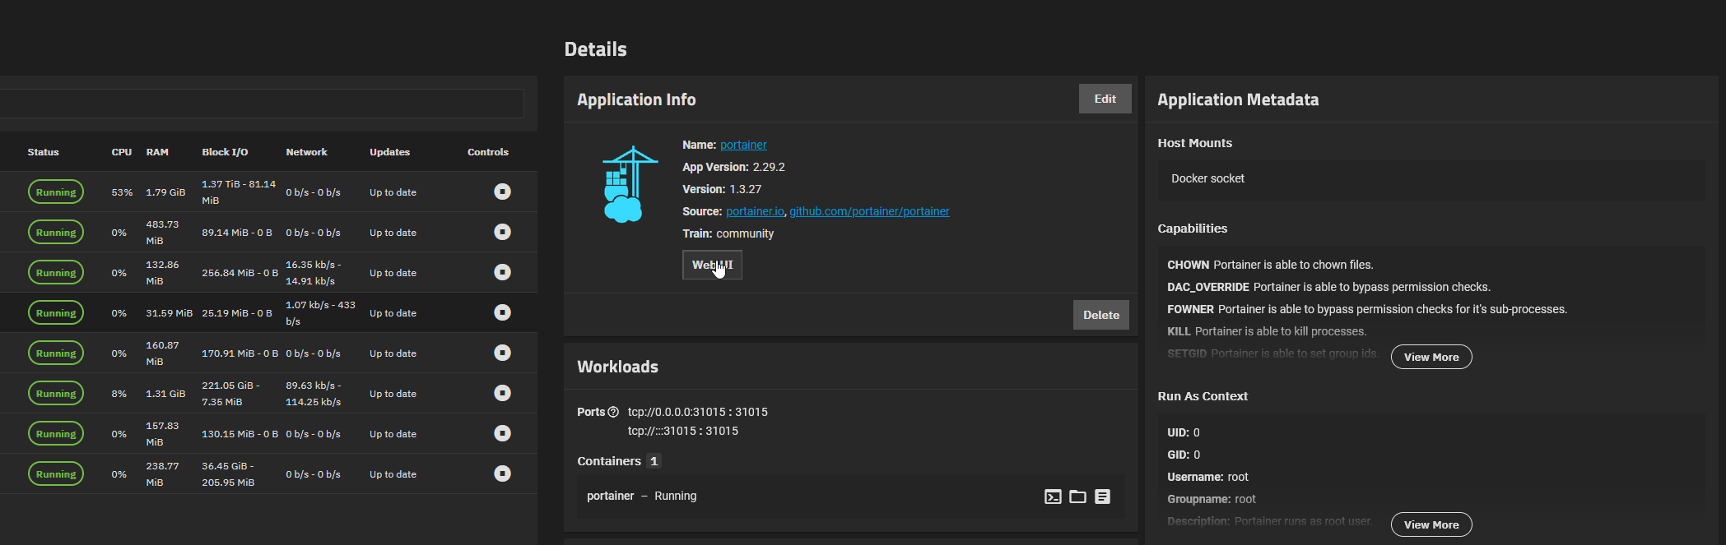Stop the app using 53% CPU
1726x545 pixels.
(x=502, y=192)
